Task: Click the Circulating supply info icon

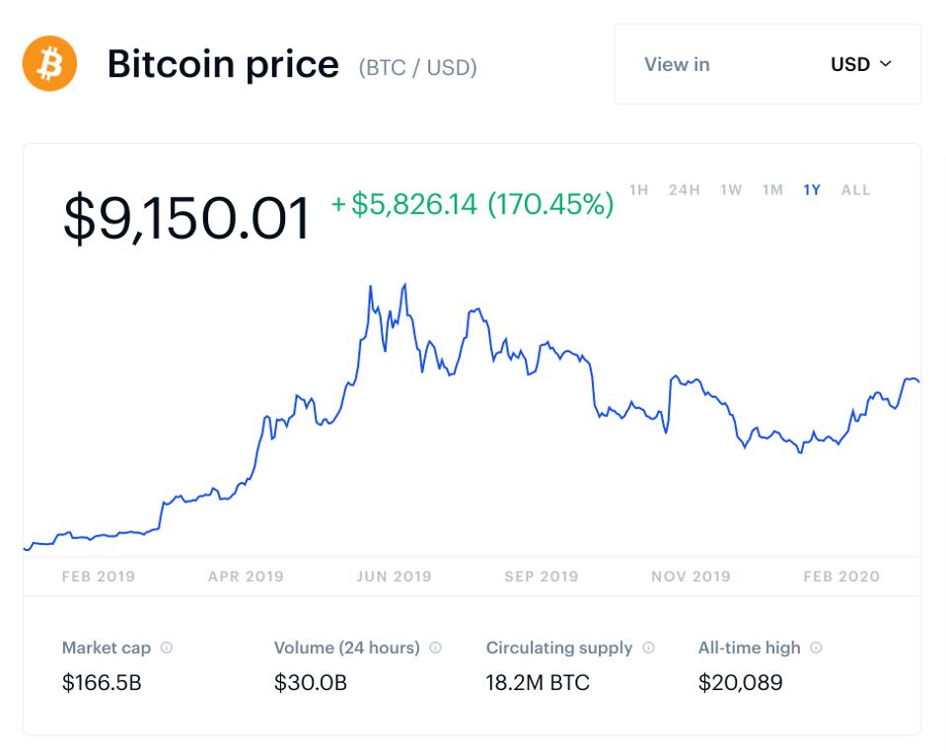Action: (x=648, y=648)
